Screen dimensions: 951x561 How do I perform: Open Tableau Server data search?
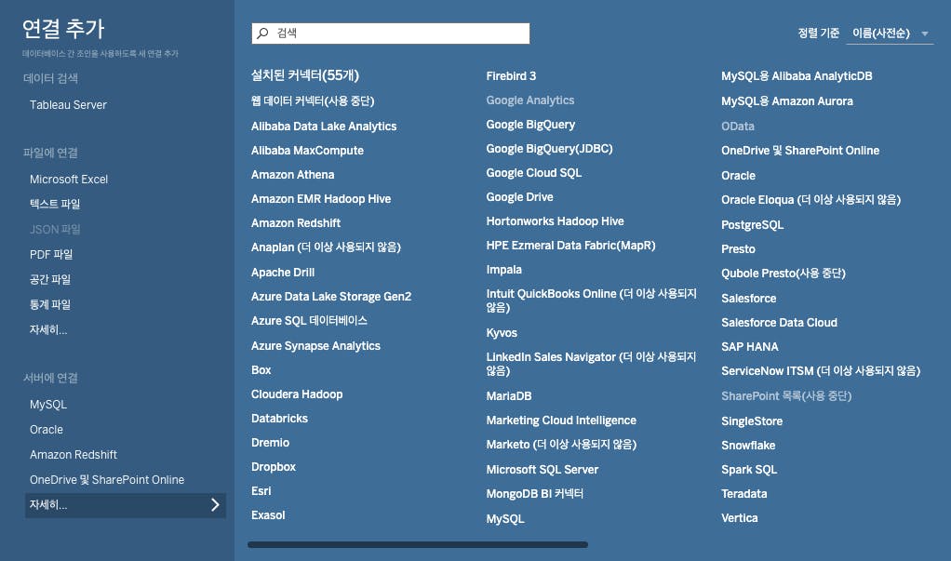click(68, 105)
